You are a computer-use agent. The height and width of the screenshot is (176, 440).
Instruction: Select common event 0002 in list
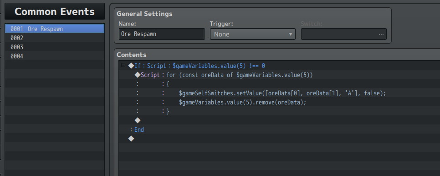55,38
